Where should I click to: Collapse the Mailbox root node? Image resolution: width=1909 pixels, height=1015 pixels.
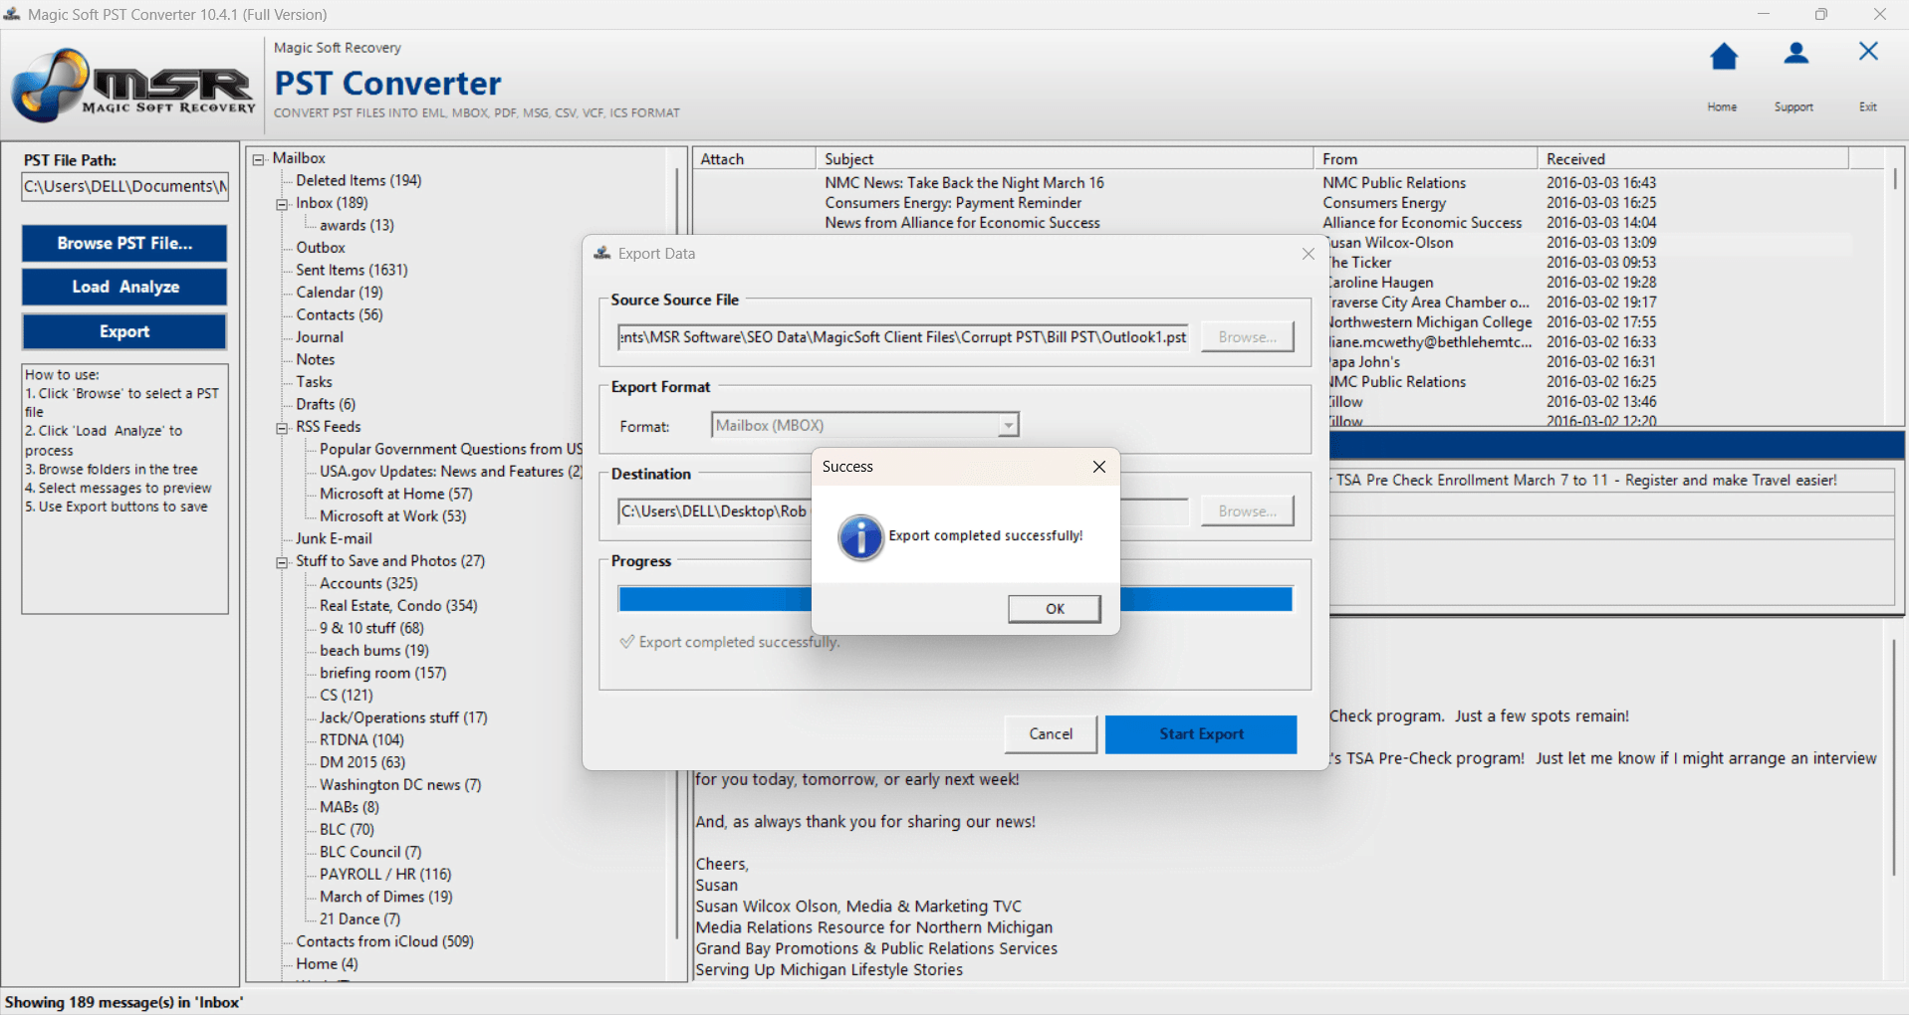click(259, 159)
